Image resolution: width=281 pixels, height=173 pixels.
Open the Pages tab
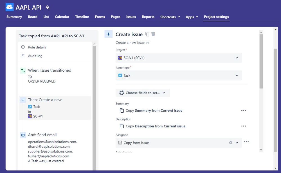coord(115,17)
